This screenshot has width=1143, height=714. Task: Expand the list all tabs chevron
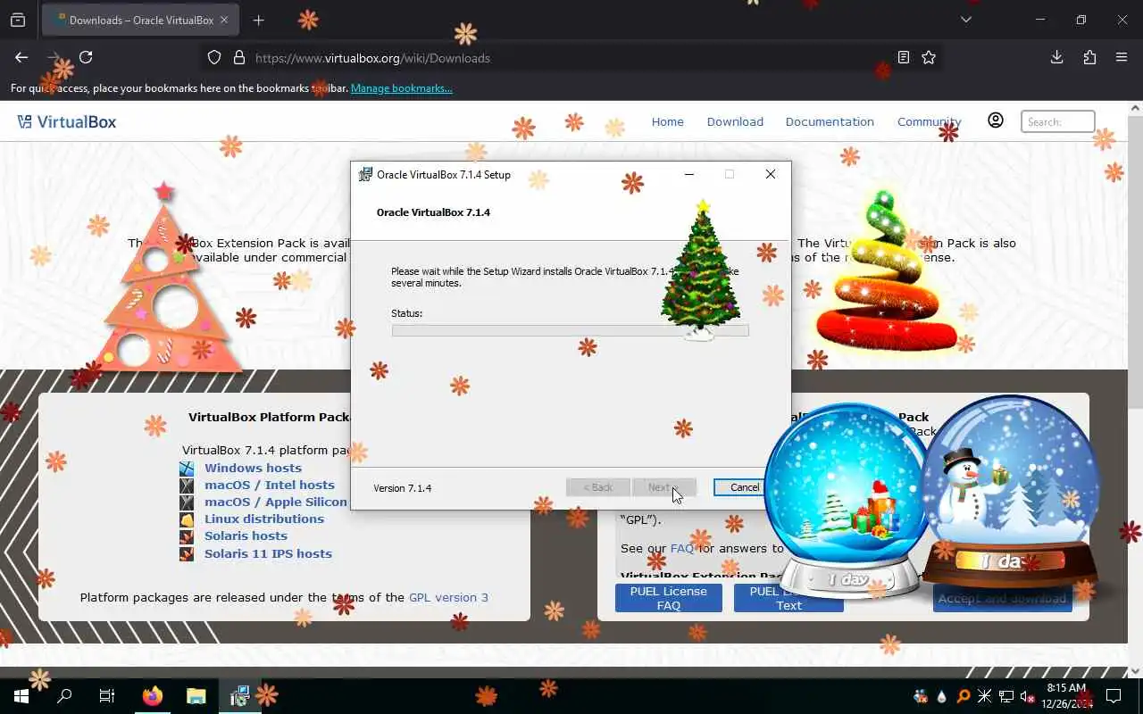coord(965,20)
